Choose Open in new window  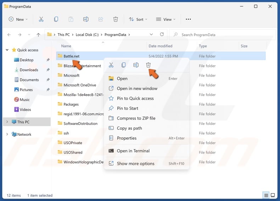click(147, 88)
